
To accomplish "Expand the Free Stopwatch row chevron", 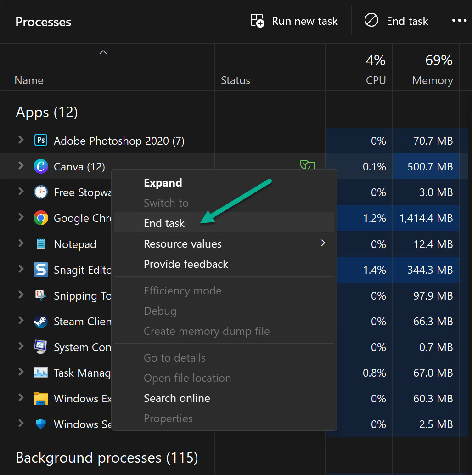I will point(21,192).
